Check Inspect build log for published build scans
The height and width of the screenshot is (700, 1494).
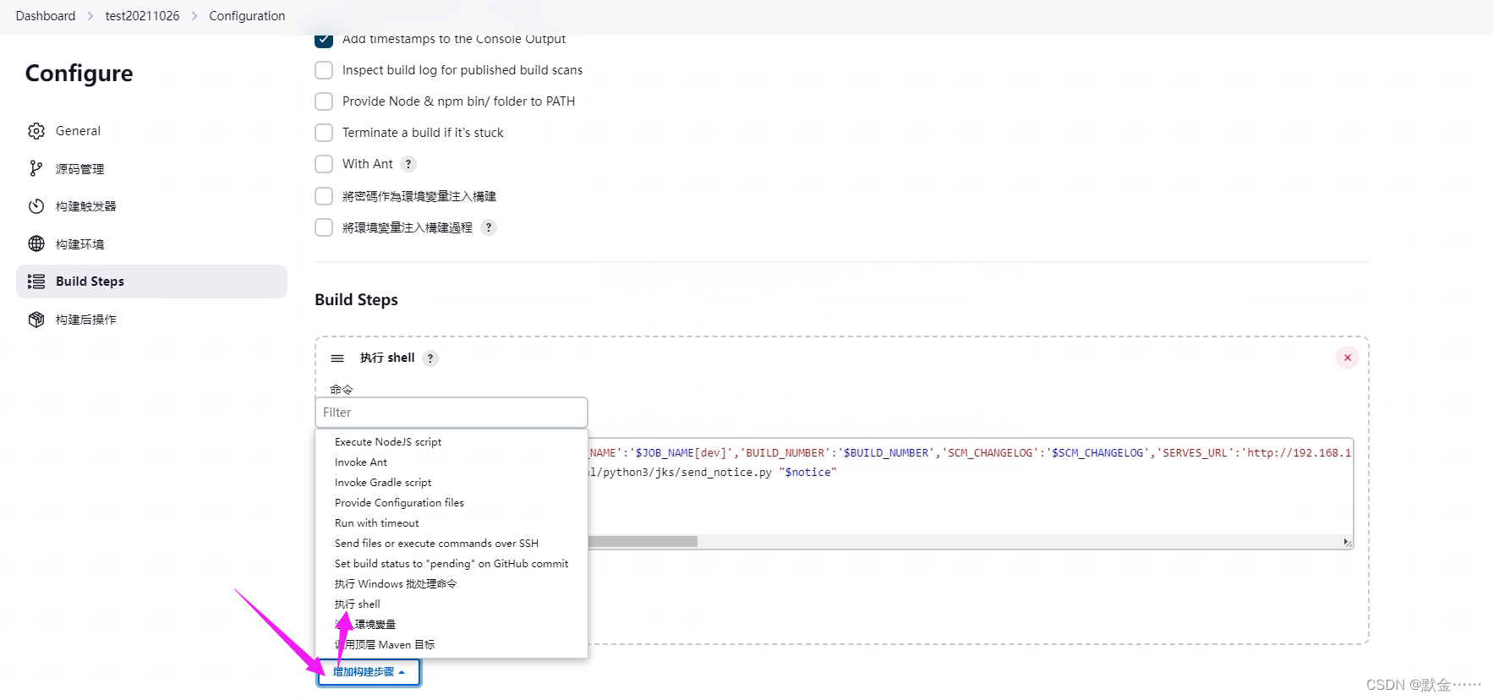[324, 70]
